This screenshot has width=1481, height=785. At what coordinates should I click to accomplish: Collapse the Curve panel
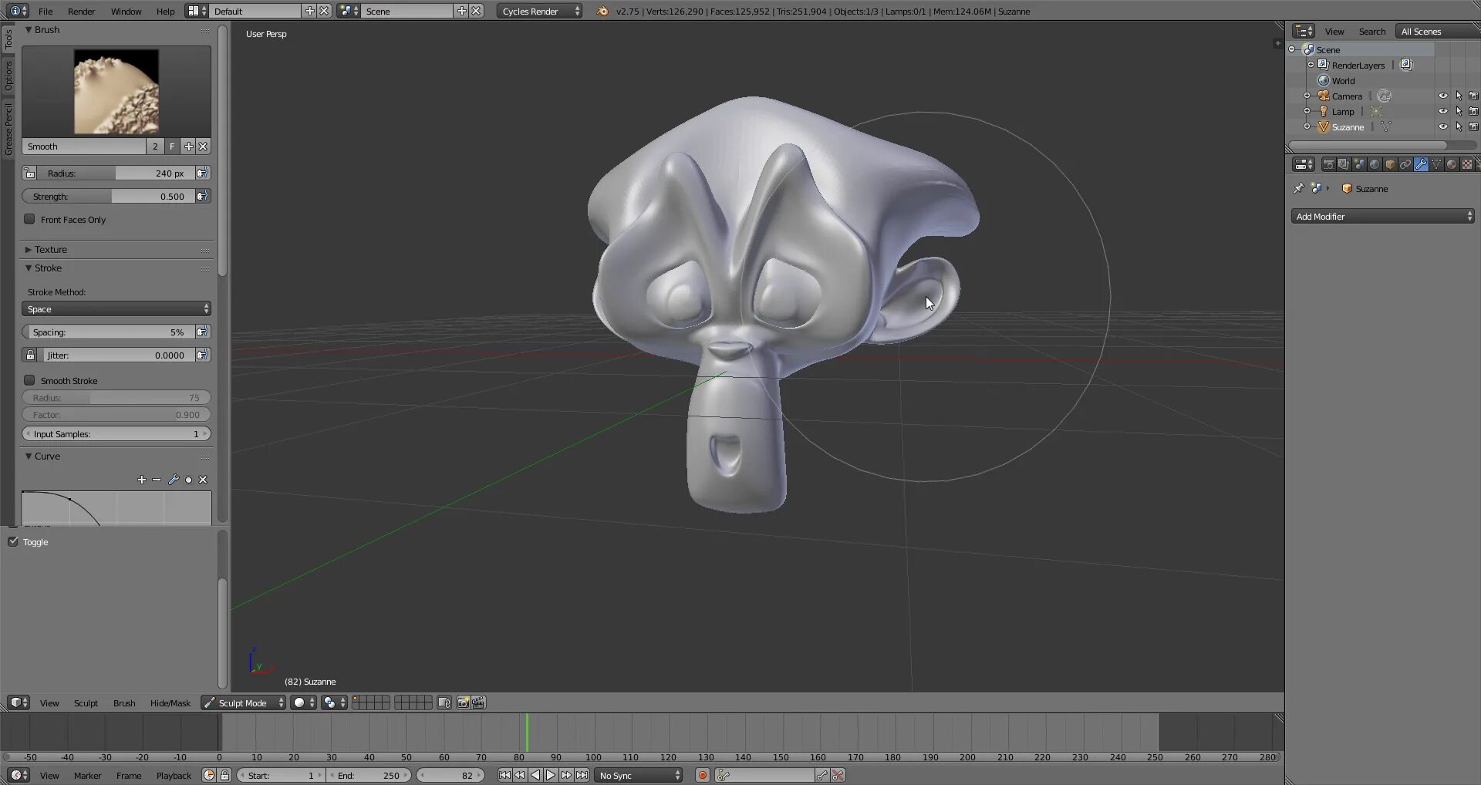29,456
